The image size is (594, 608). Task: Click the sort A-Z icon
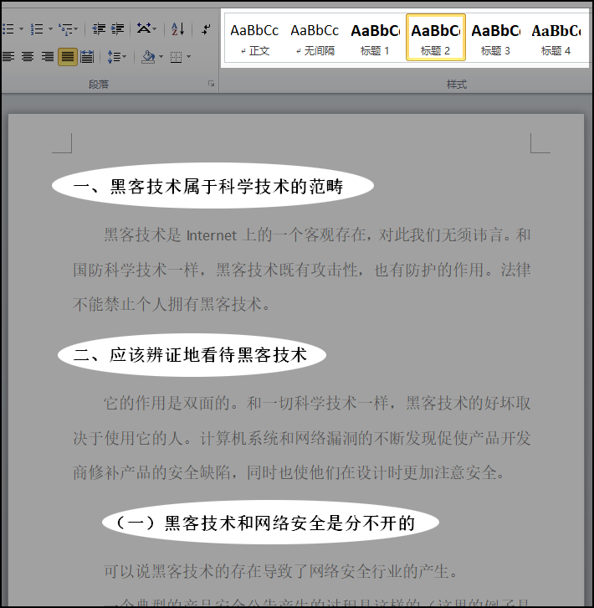point(178,29)
